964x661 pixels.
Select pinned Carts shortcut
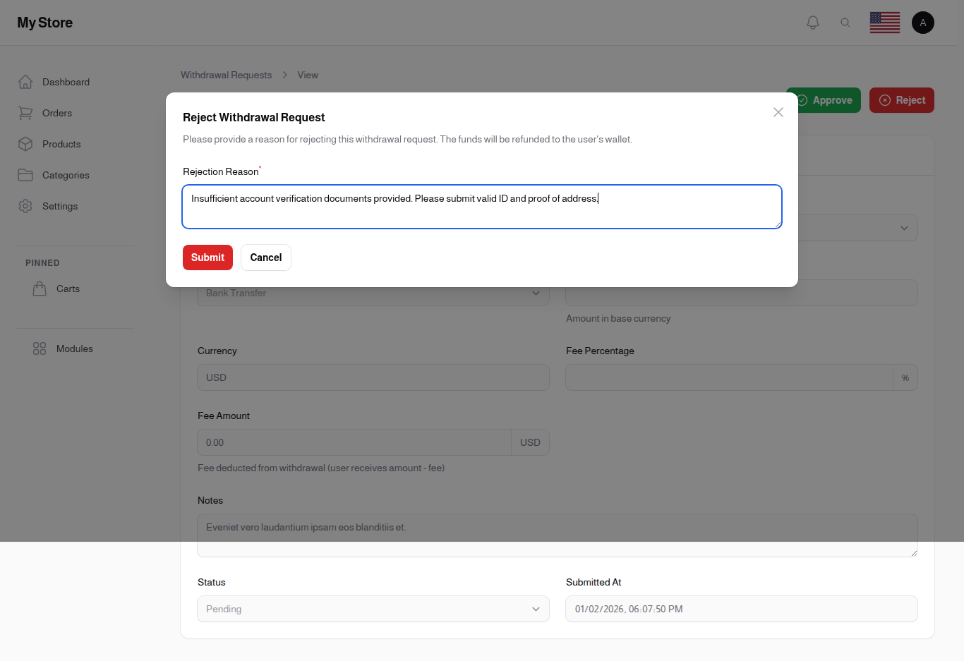[x=68, y=289]
